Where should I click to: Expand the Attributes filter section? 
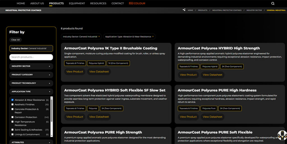pyautogui.click(x=31, y=142)
